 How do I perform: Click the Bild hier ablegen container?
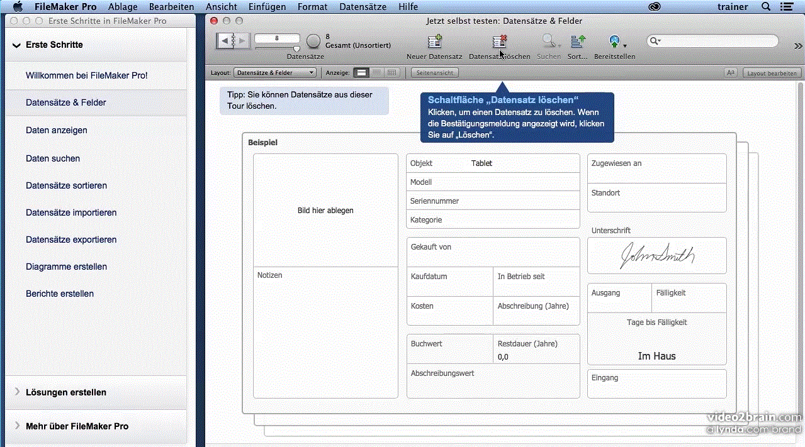click(x=325, y=210)
